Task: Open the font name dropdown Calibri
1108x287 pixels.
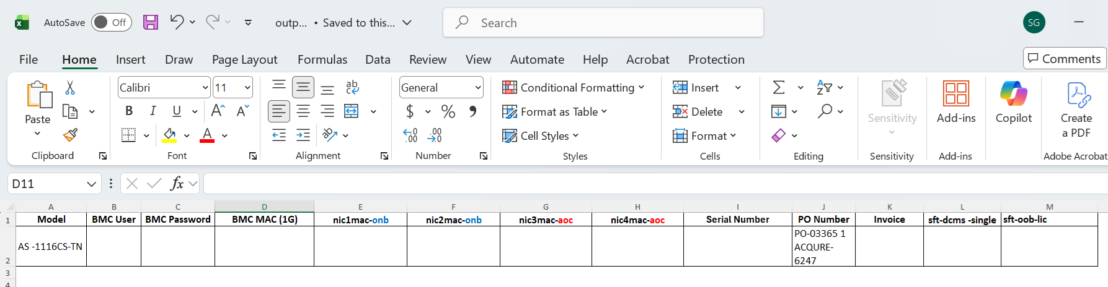Action: tap(205, 88)
